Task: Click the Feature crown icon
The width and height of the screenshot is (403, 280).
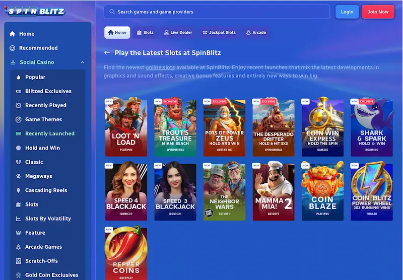Action: pyautogui.click(x=18, y=233)
